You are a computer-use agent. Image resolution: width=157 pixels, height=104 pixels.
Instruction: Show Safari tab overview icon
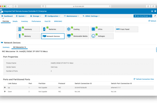pyautogui.click(x=153, y=6)
